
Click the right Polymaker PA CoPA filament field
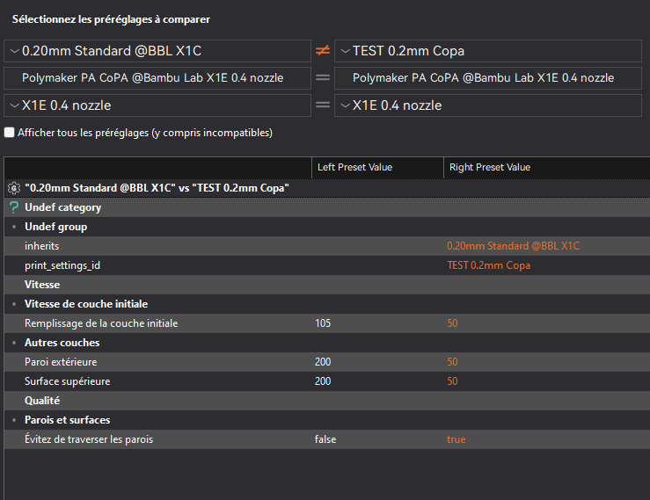[488, 78]
